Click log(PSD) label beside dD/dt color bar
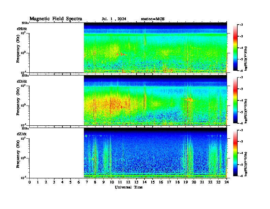Image resolution: width=270 pixels, height=209 pixels. pyautogui.click(x=246, y=111)
